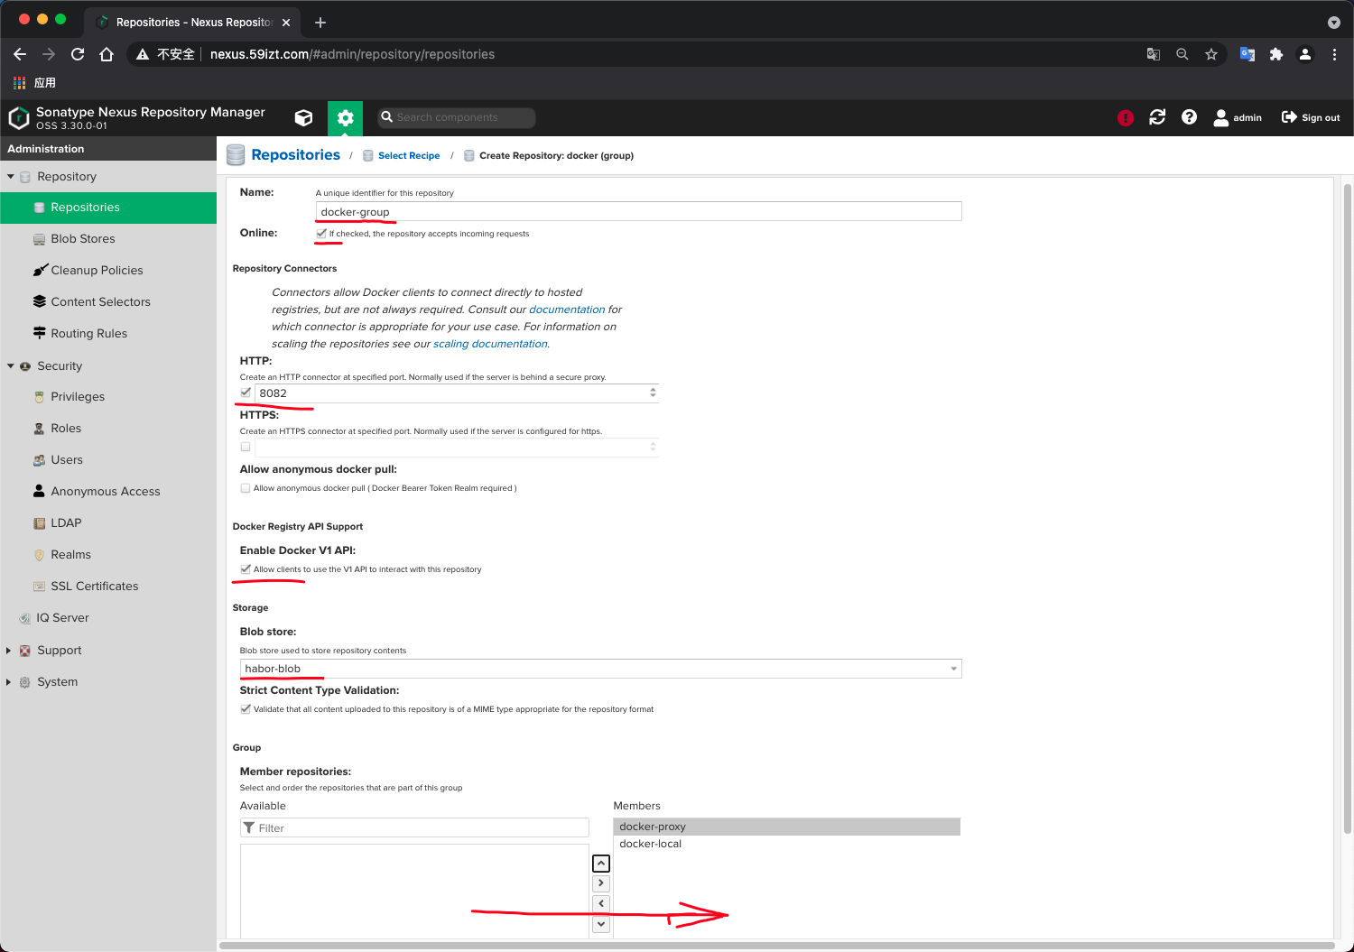Click HTTP port stepper arrows

[x=653, y=393]
